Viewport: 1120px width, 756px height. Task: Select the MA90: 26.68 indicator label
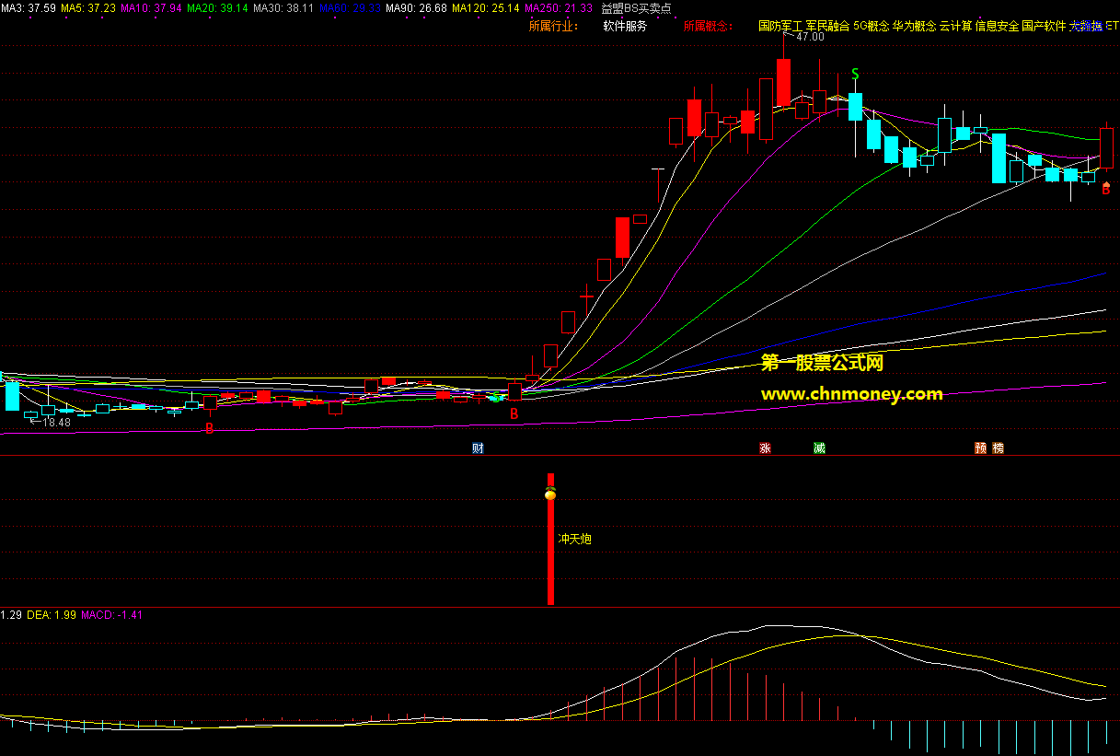pos(416,8)
